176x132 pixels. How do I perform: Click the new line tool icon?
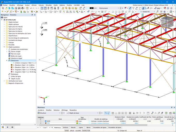tap(8, 12)
